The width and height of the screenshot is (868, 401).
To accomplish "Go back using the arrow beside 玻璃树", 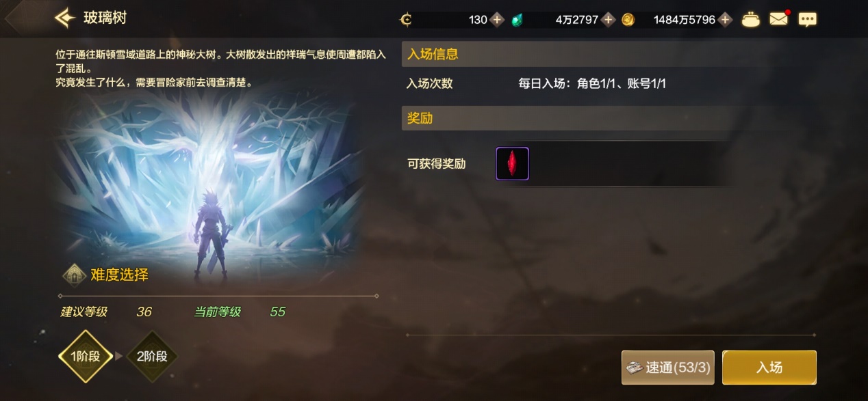I will [64, 18].
